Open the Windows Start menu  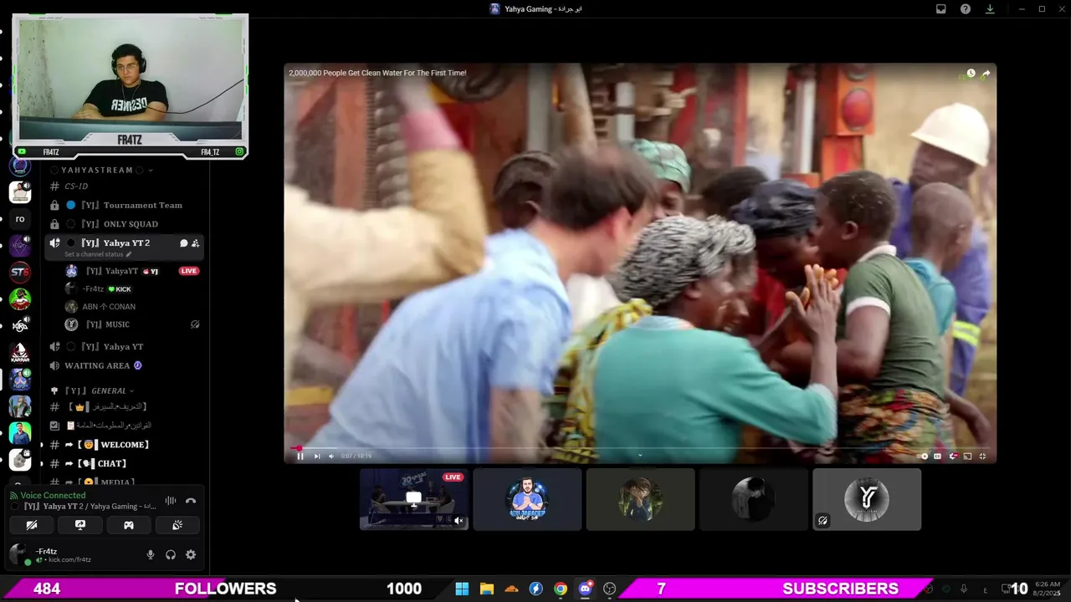[x=462, y=589]
